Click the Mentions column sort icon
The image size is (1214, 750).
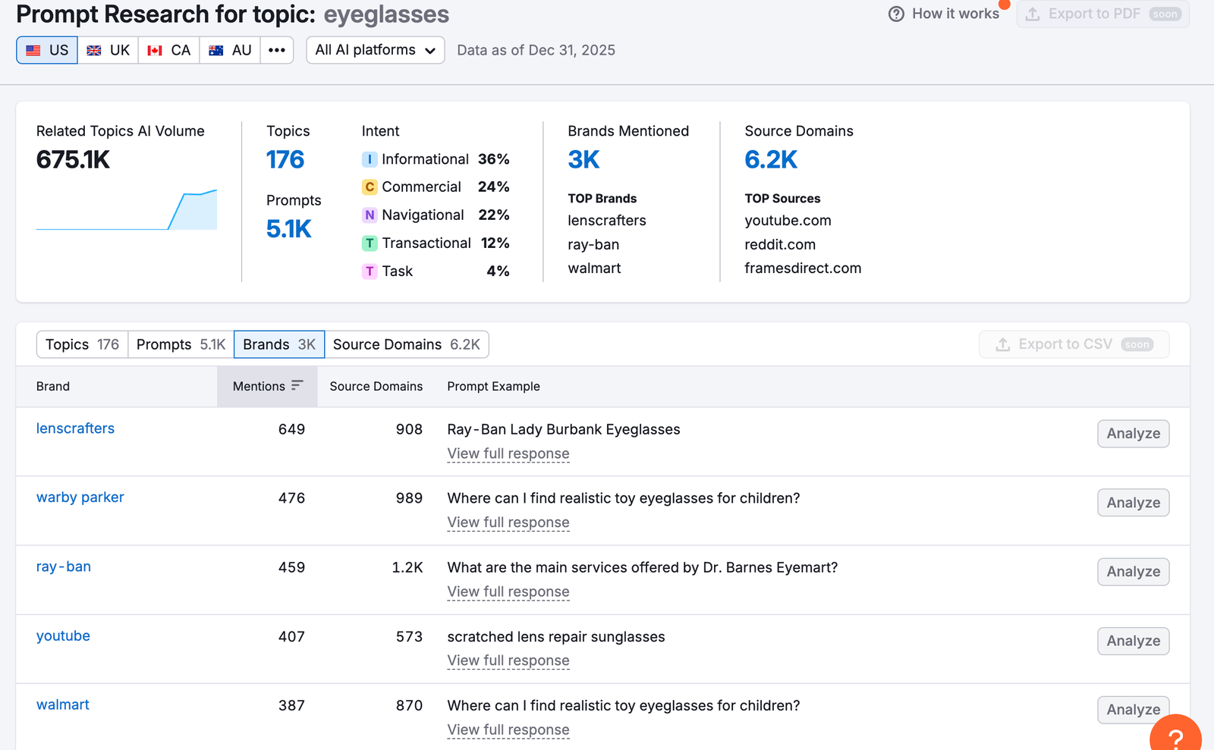(297, 385)
